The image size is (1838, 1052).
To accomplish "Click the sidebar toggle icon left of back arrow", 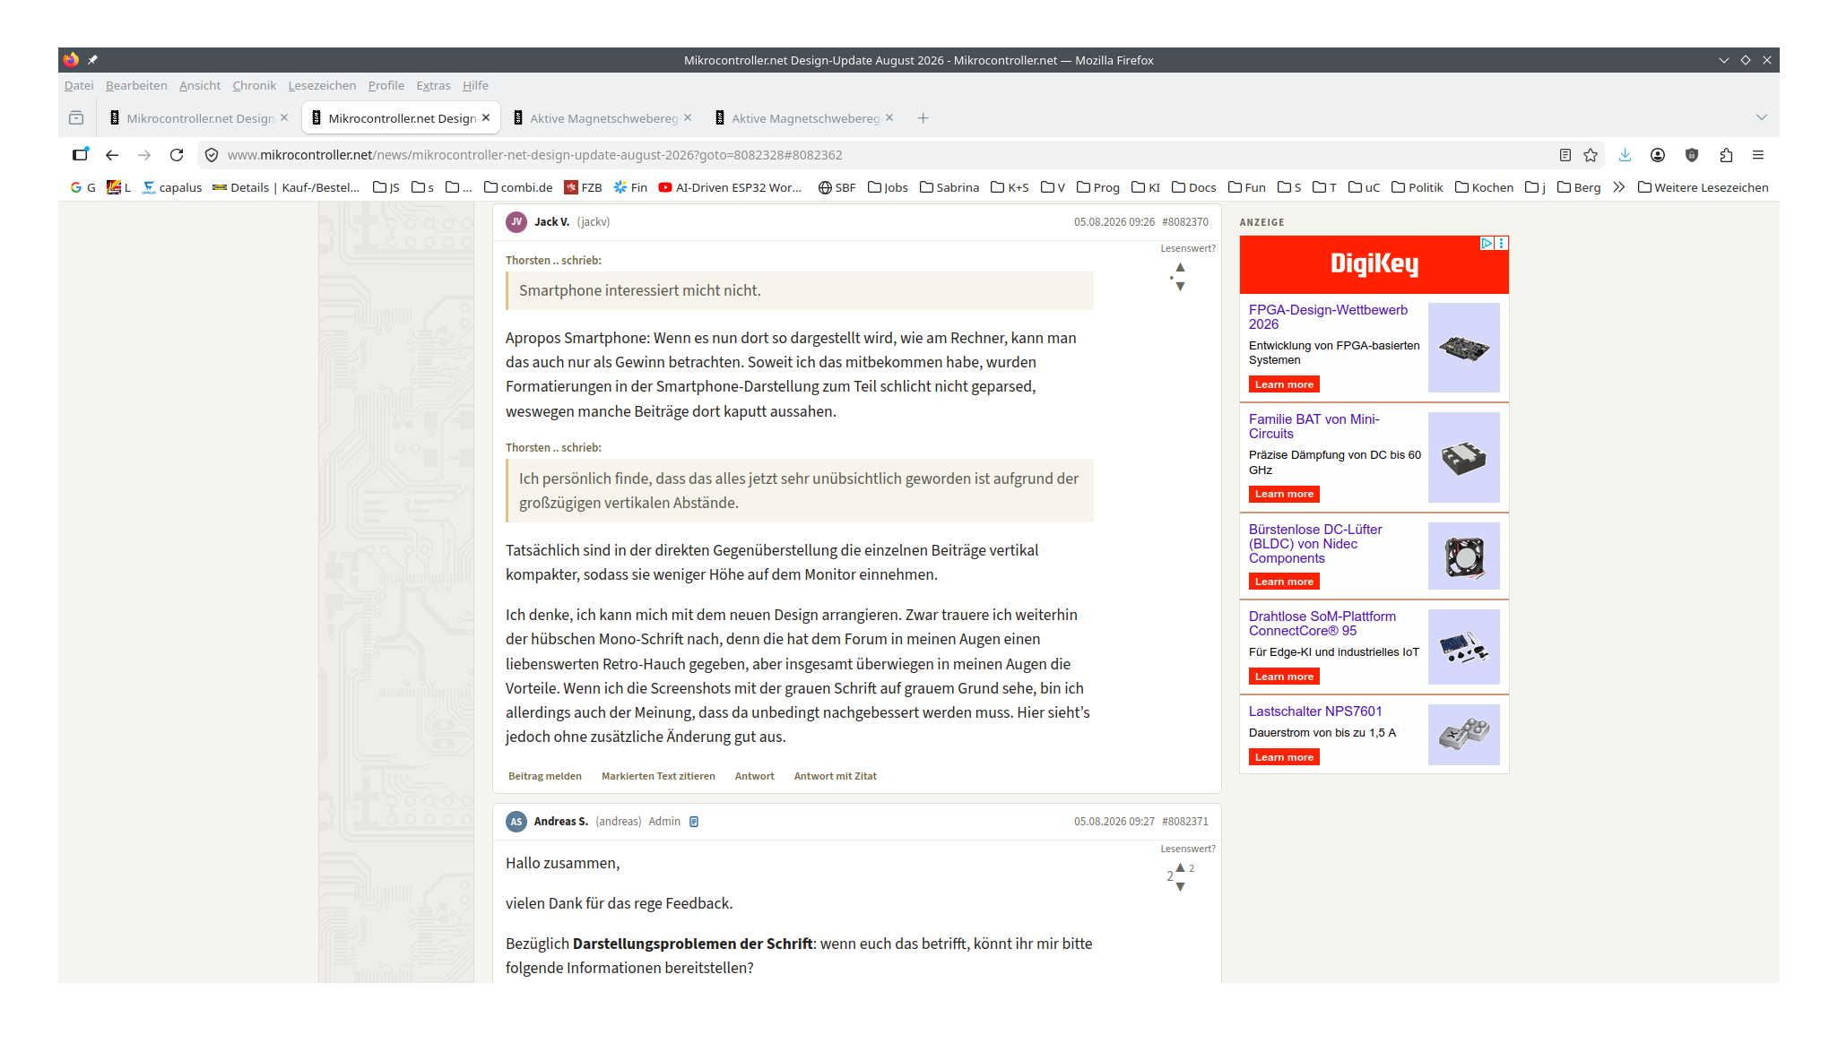I will [x=81, y=154].
